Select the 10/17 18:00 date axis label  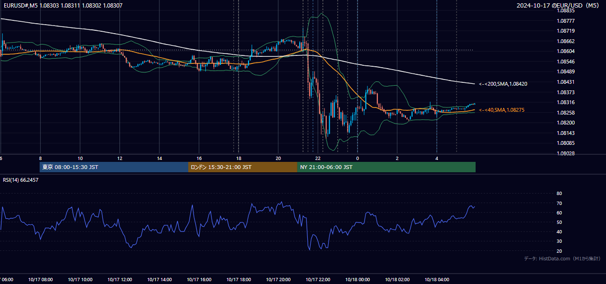(x=239, y=280)
